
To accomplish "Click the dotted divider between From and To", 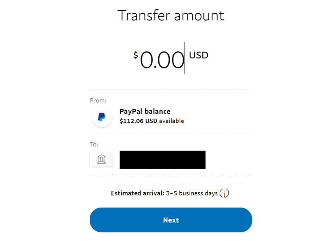I will click(x=171, y=133).
